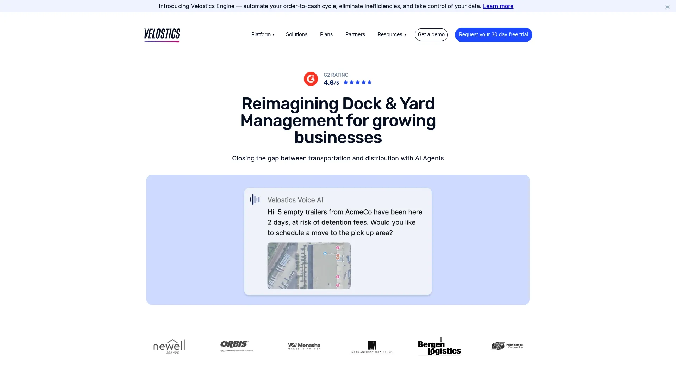Click the Velostics logo
This screenshot has width=676, height=380.
coord(162,35)
